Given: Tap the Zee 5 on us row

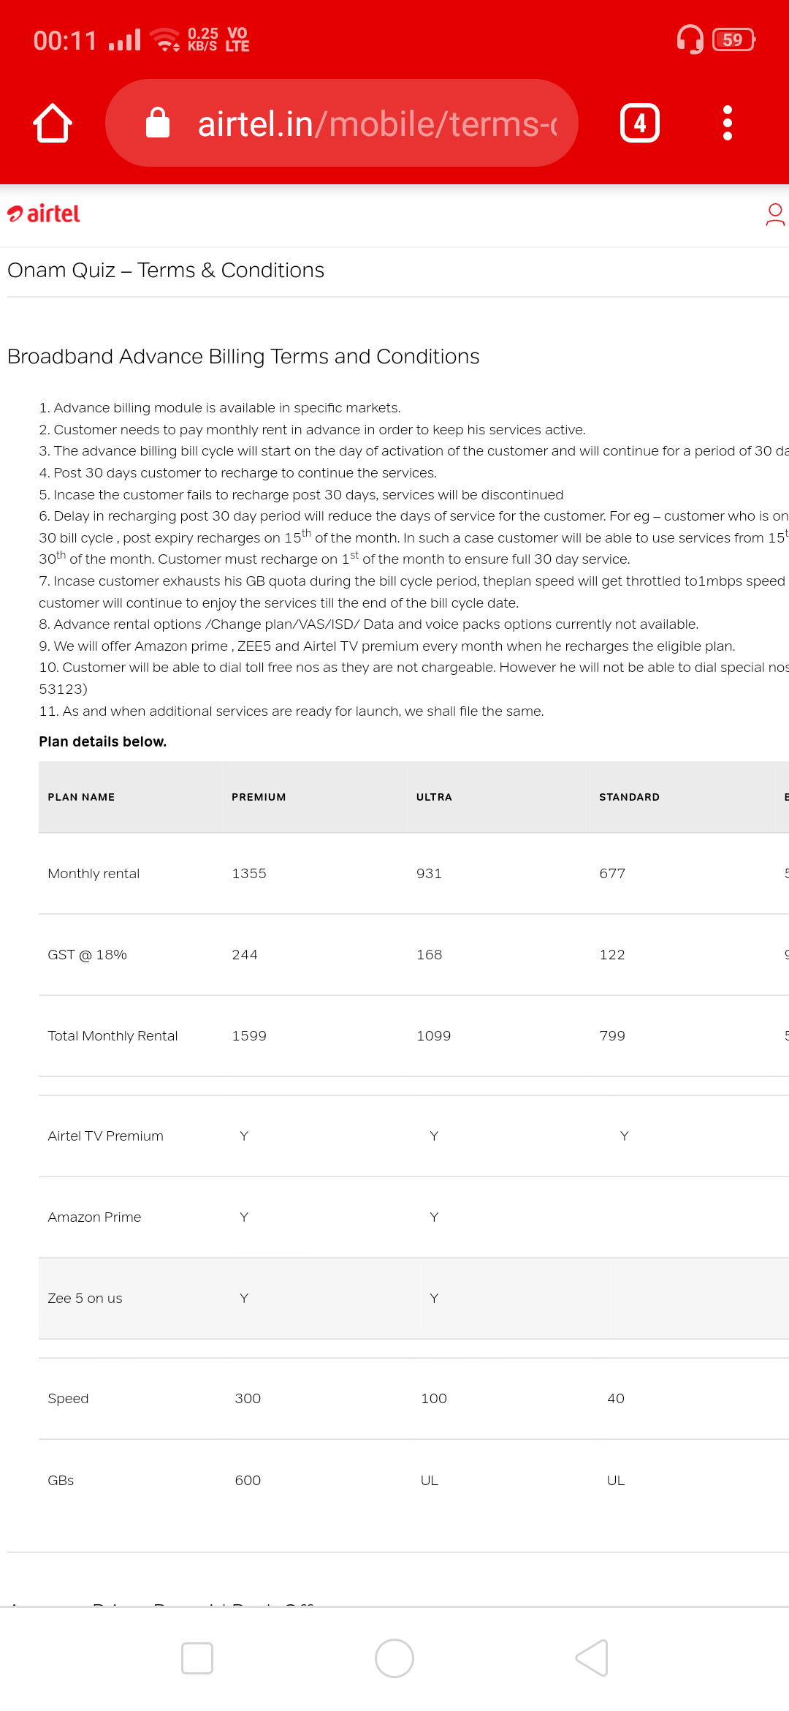Looking at the screenshot, I should (x=85, y=1299).
